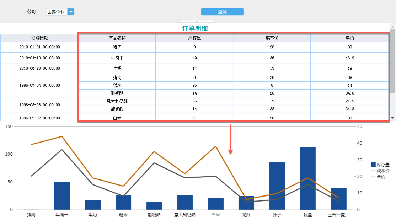The image size is (396, 220).
Task: Select date cell 1996-08-06 00:00:00
Action: pyautogui.click(x=39, y=105)
